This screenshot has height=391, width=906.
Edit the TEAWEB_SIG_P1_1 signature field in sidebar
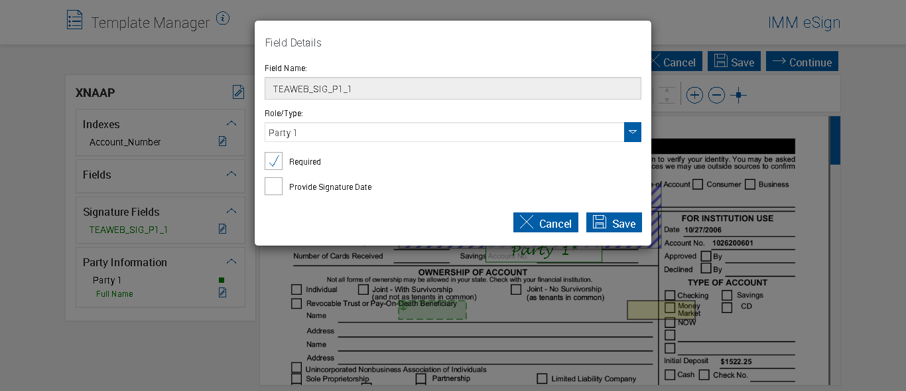[x=223, y=229]
